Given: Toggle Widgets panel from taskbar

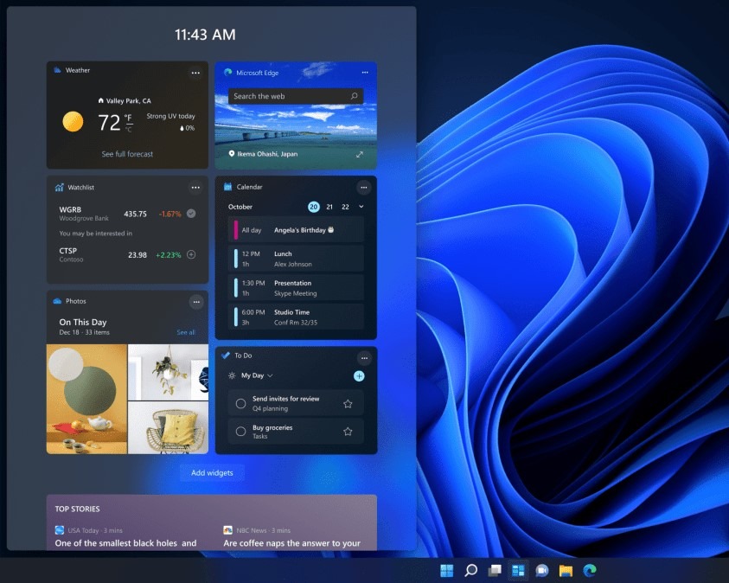Looking at the screenshot, I should (x=518, y=570).
